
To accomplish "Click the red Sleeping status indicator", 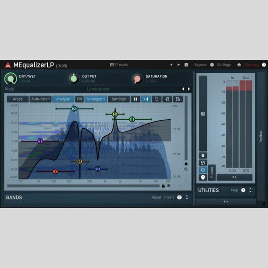I will (251, 65).
